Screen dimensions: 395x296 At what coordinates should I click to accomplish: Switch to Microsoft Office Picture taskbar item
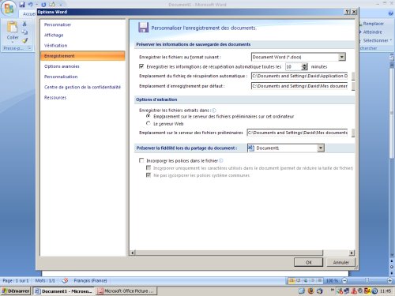pos(126,291)
